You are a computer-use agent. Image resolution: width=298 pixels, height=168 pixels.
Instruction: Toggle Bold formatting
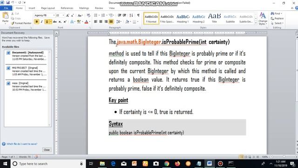[x=36, y=22]
